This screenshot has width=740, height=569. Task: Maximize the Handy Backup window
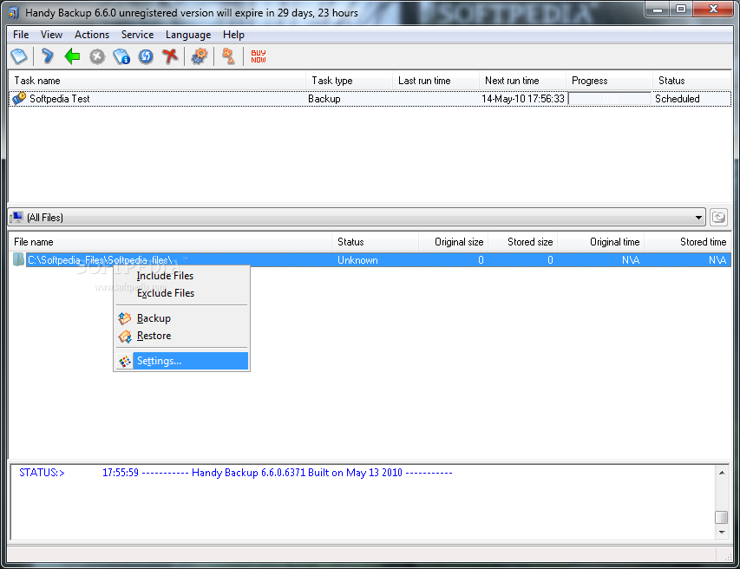pyautogui.click(x=681, y=9)
